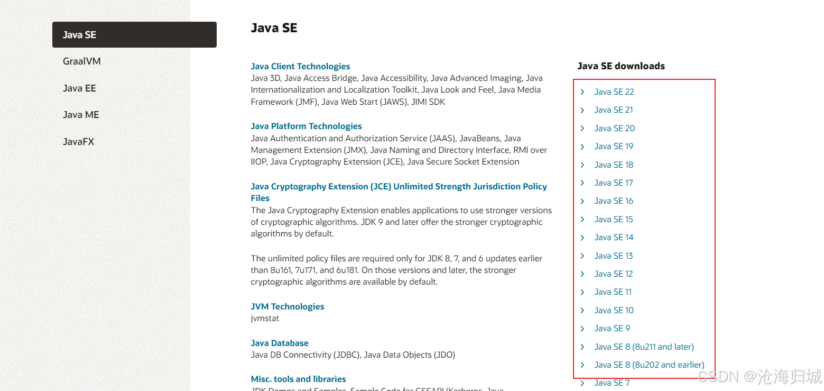Open the Java SE 21 download link
The width and height of the screenshot is (824, 391).
(613, 110)
